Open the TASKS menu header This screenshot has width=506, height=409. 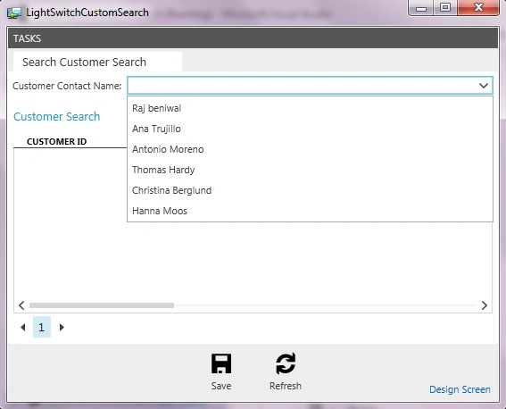tap(27, 38)
